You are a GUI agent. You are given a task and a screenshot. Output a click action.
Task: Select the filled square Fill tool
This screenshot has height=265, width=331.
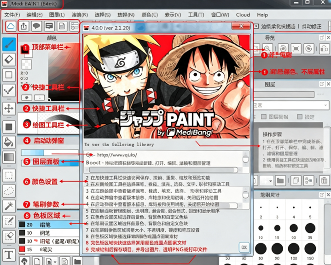point(9,127)
